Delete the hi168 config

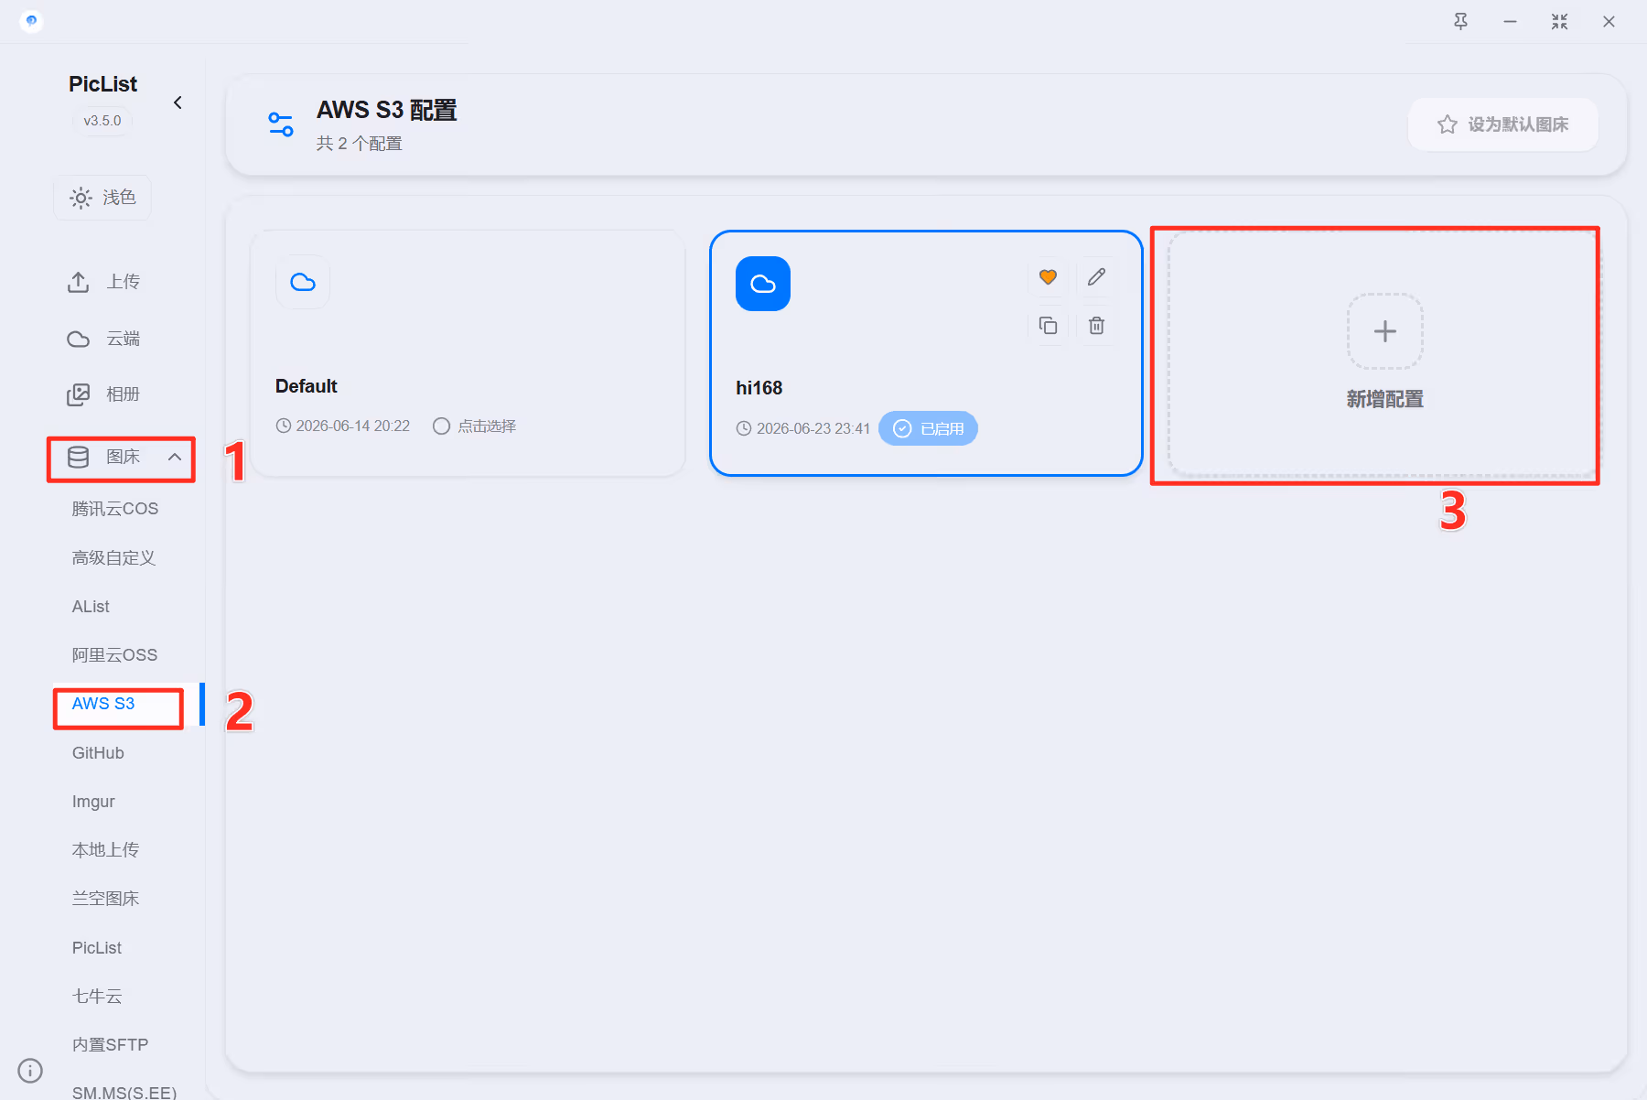[x=1096, y=325]
